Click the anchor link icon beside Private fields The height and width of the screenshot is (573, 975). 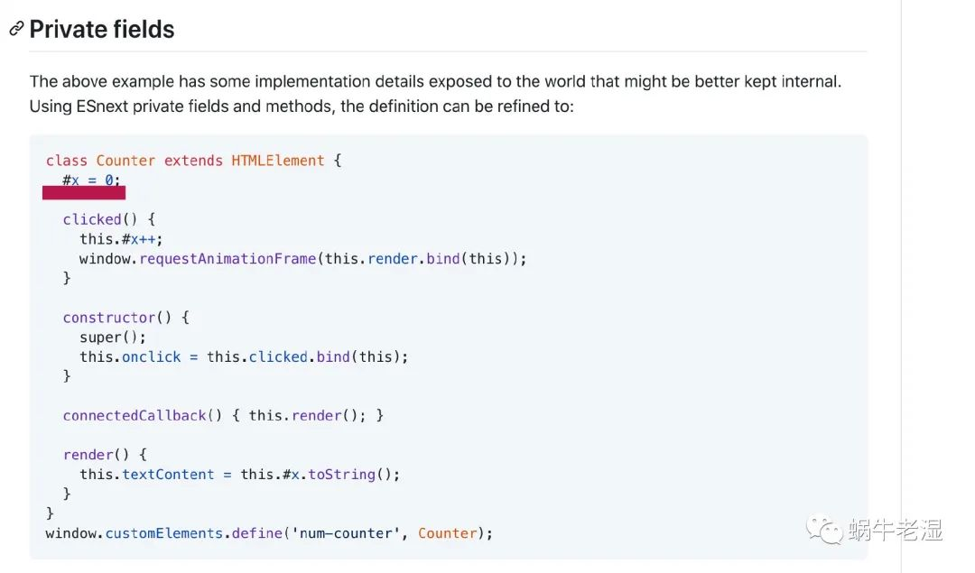[x=16, y=29]
